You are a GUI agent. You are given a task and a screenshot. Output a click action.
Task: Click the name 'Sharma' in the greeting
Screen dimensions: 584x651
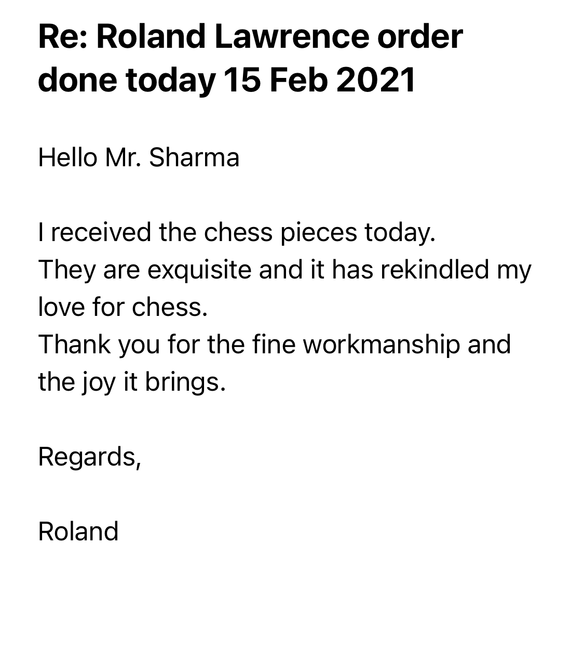194,157
